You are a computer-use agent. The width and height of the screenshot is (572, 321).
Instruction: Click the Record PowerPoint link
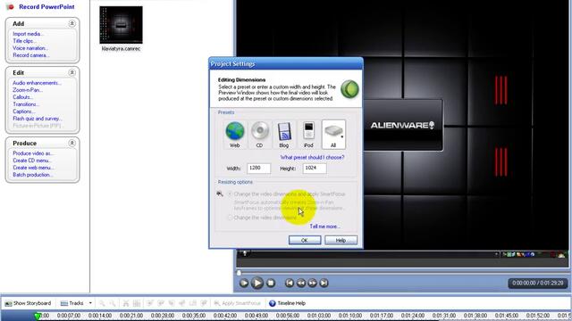[x=46, y=6]
